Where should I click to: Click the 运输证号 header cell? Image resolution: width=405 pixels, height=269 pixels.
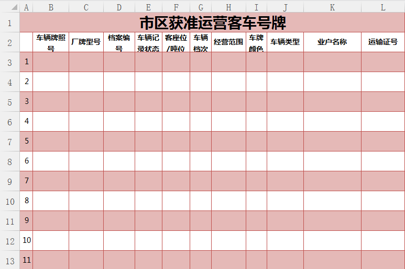(383, 42)
